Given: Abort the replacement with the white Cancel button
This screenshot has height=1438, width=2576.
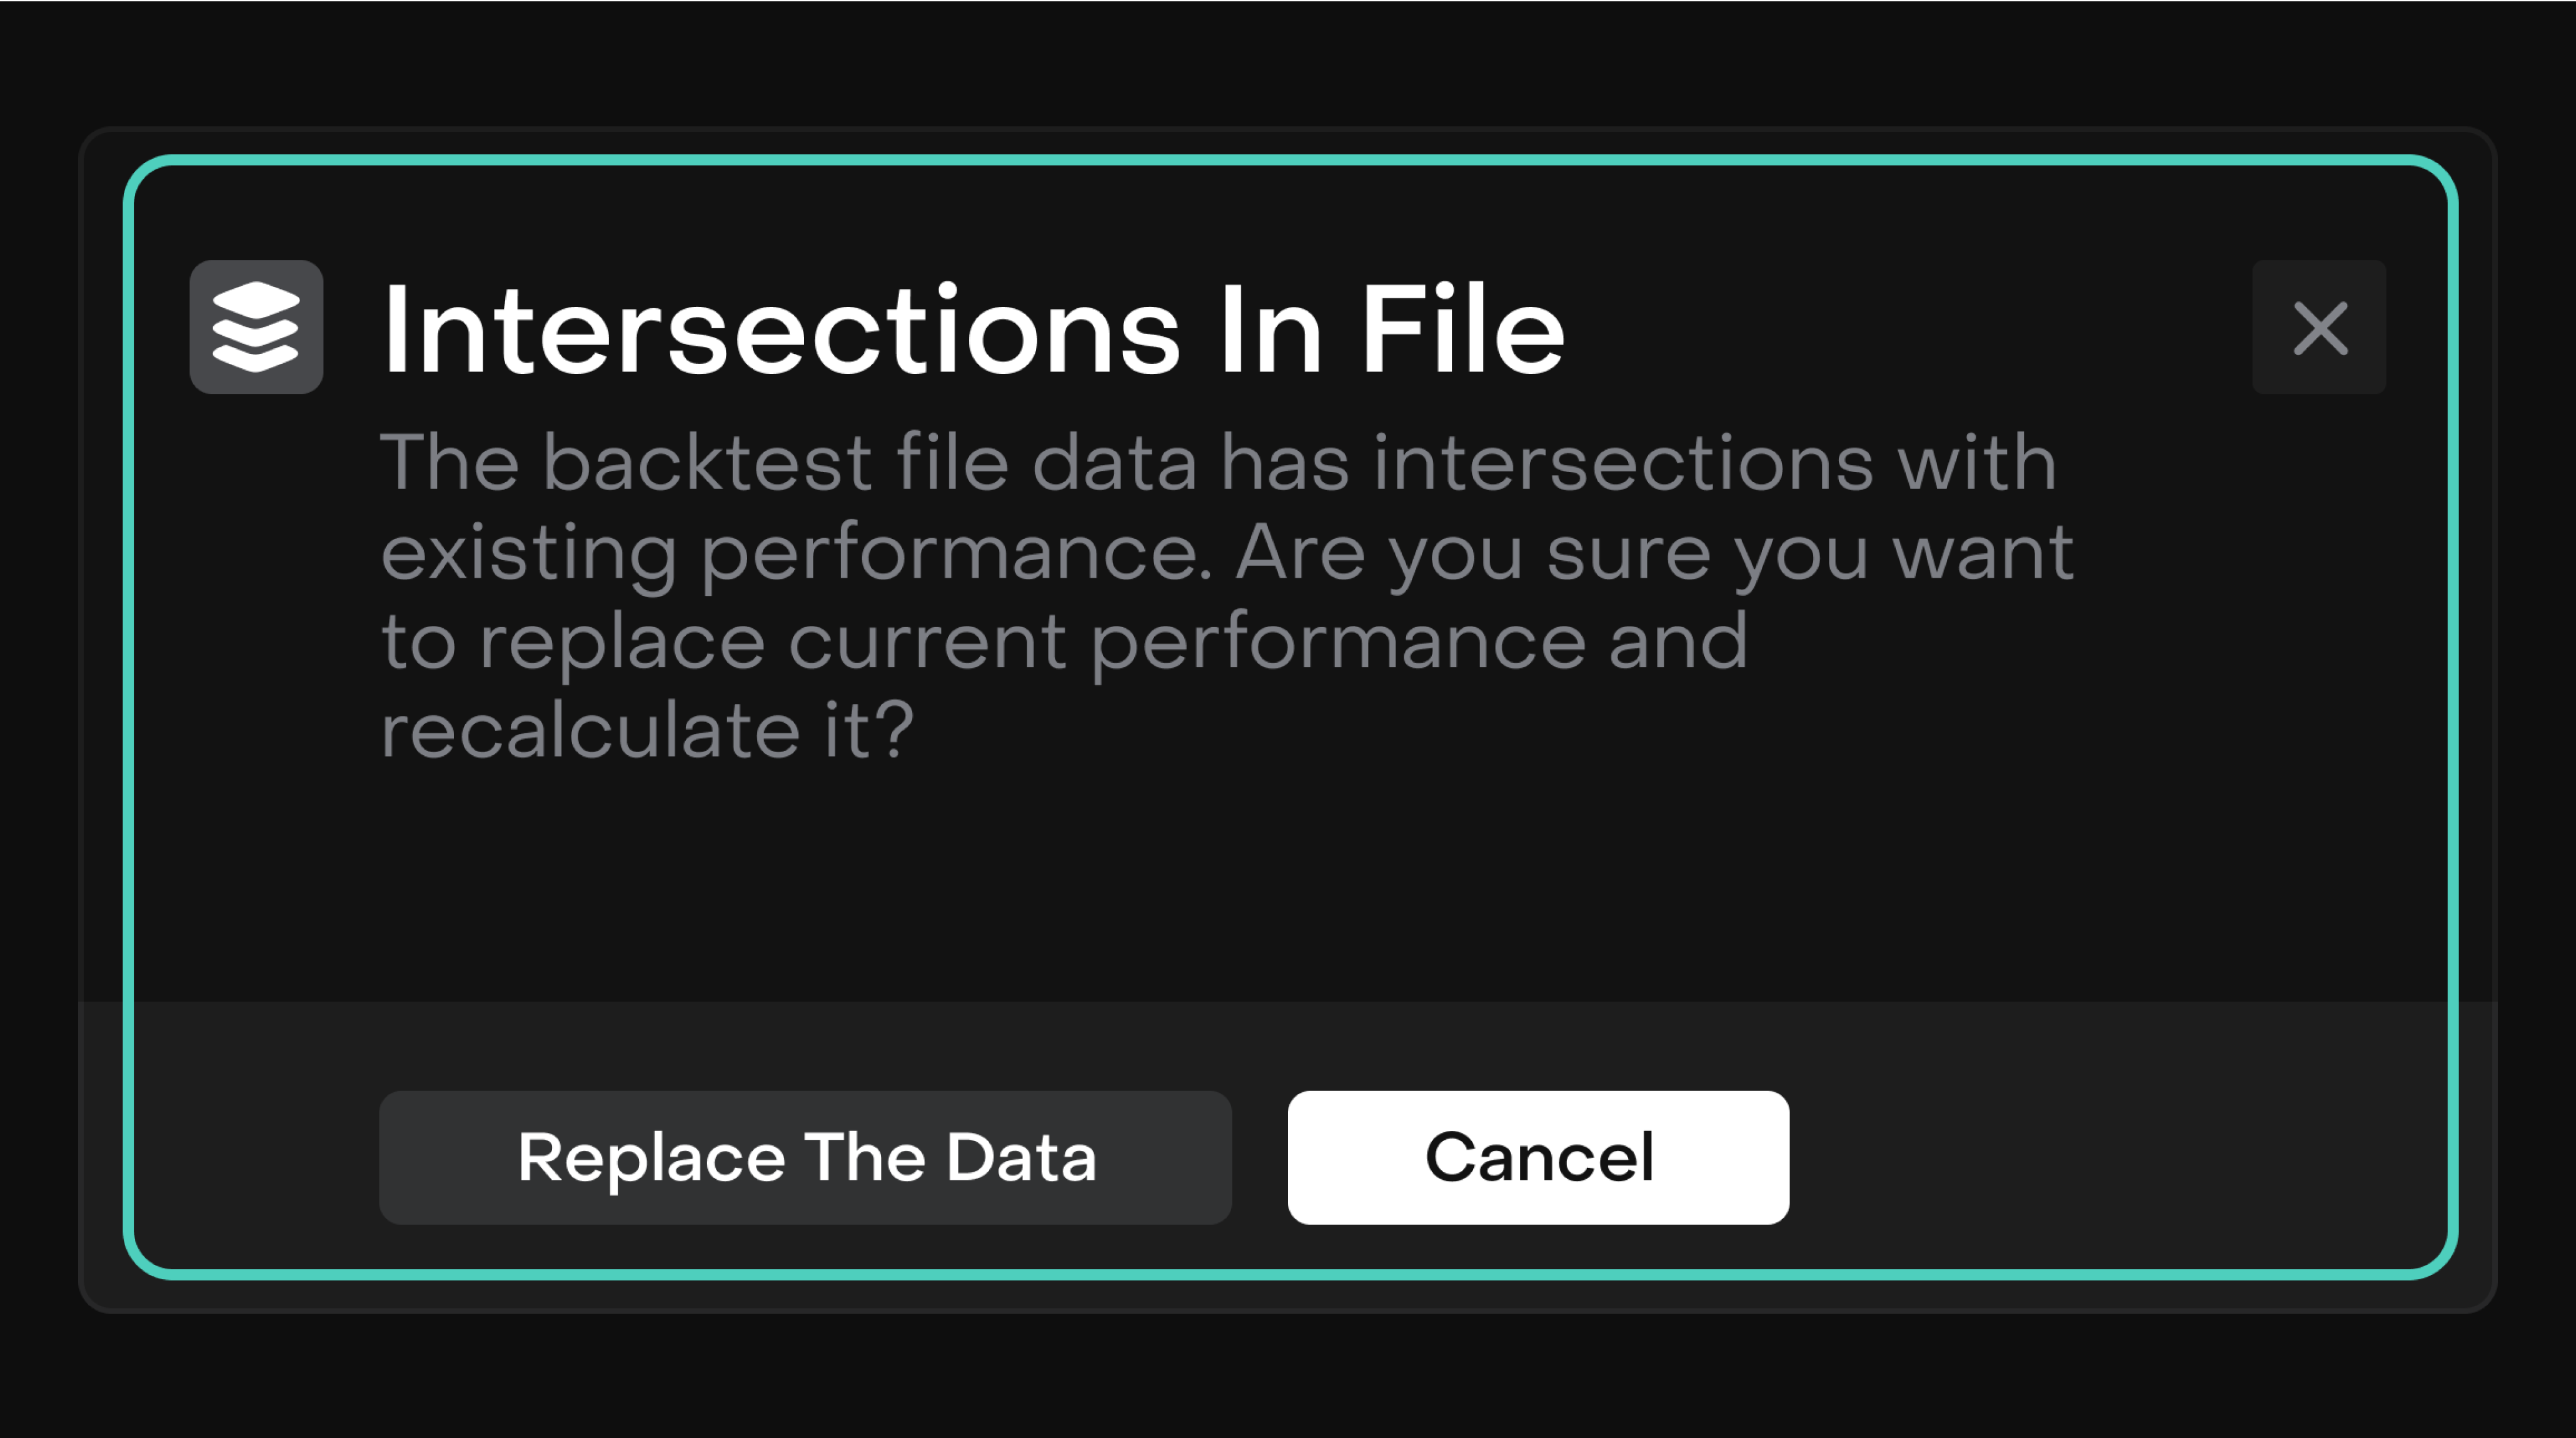Looking at the screenshot, I should [1538, 1157].
